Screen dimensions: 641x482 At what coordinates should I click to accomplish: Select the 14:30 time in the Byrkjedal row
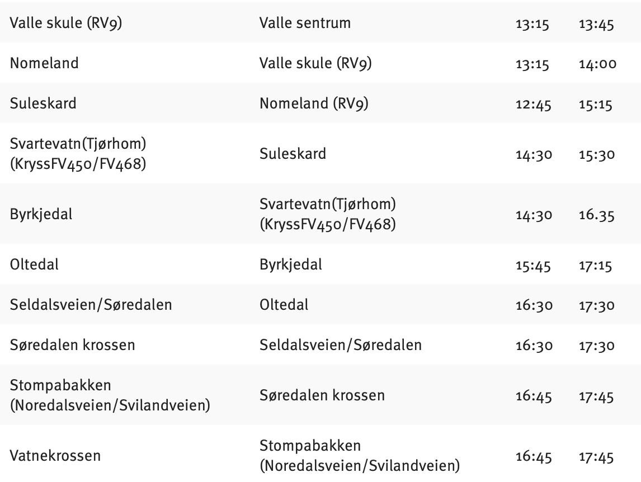(x=534, y=215)
